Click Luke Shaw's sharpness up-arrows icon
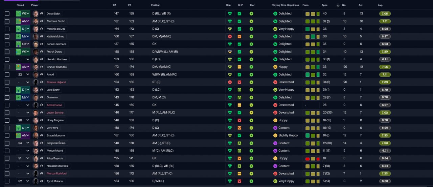 pyautogui.click(x=240, y=90)
